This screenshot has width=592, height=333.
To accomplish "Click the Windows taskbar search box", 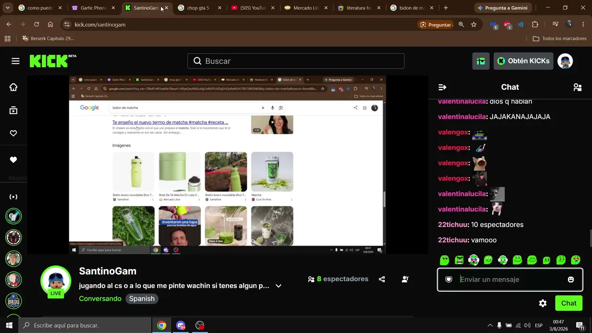I will click(85, 325).
